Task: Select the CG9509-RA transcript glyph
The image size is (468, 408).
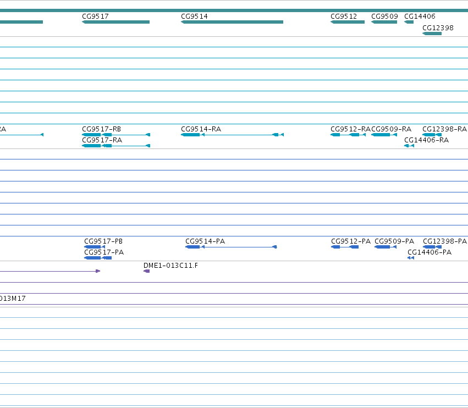Action: [x=384, y=135]
